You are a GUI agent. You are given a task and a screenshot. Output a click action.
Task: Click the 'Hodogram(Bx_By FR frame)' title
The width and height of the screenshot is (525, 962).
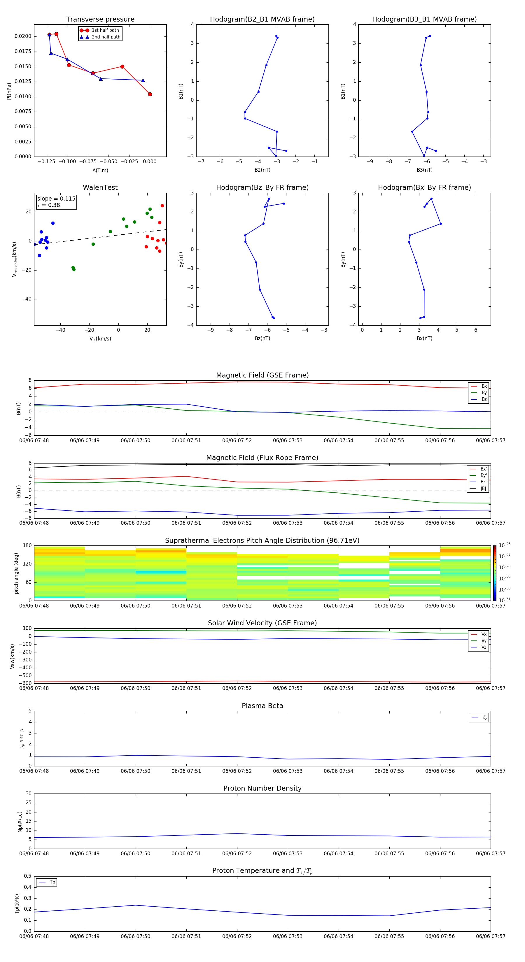tap(424, 187)
